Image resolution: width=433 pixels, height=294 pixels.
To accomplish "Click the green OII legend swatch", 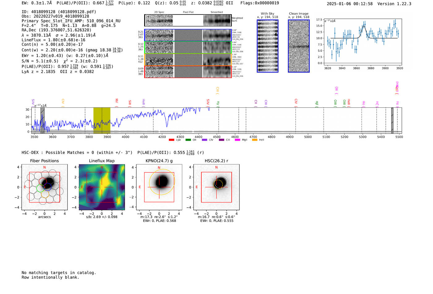I will [x=188, y=140].
